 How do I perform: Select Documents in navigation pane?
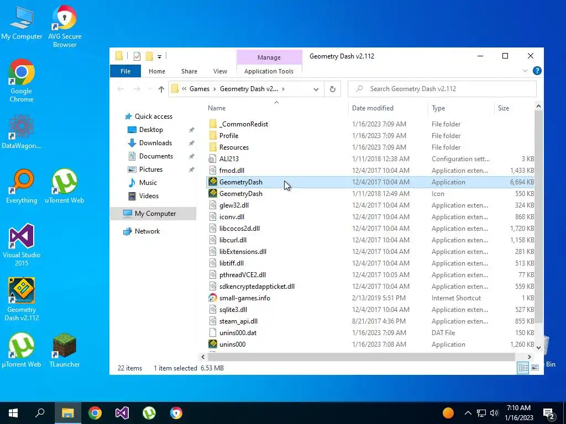coord(156,156)
